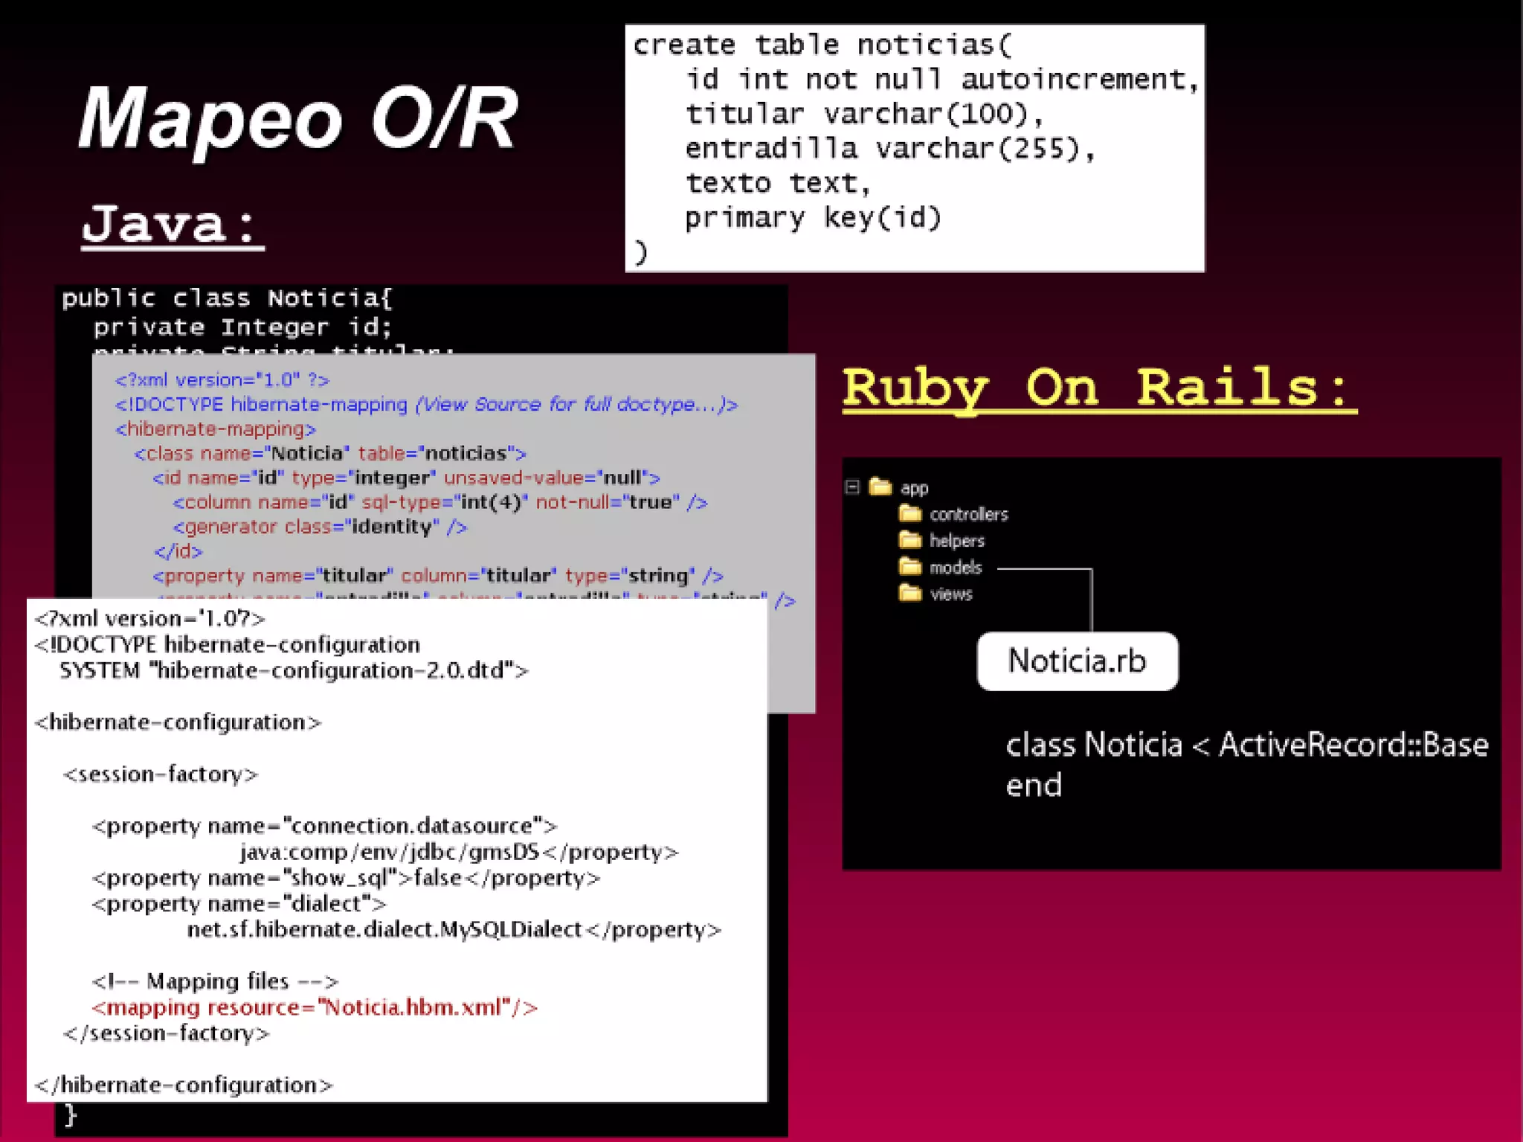Select the app root folder label

915,489
